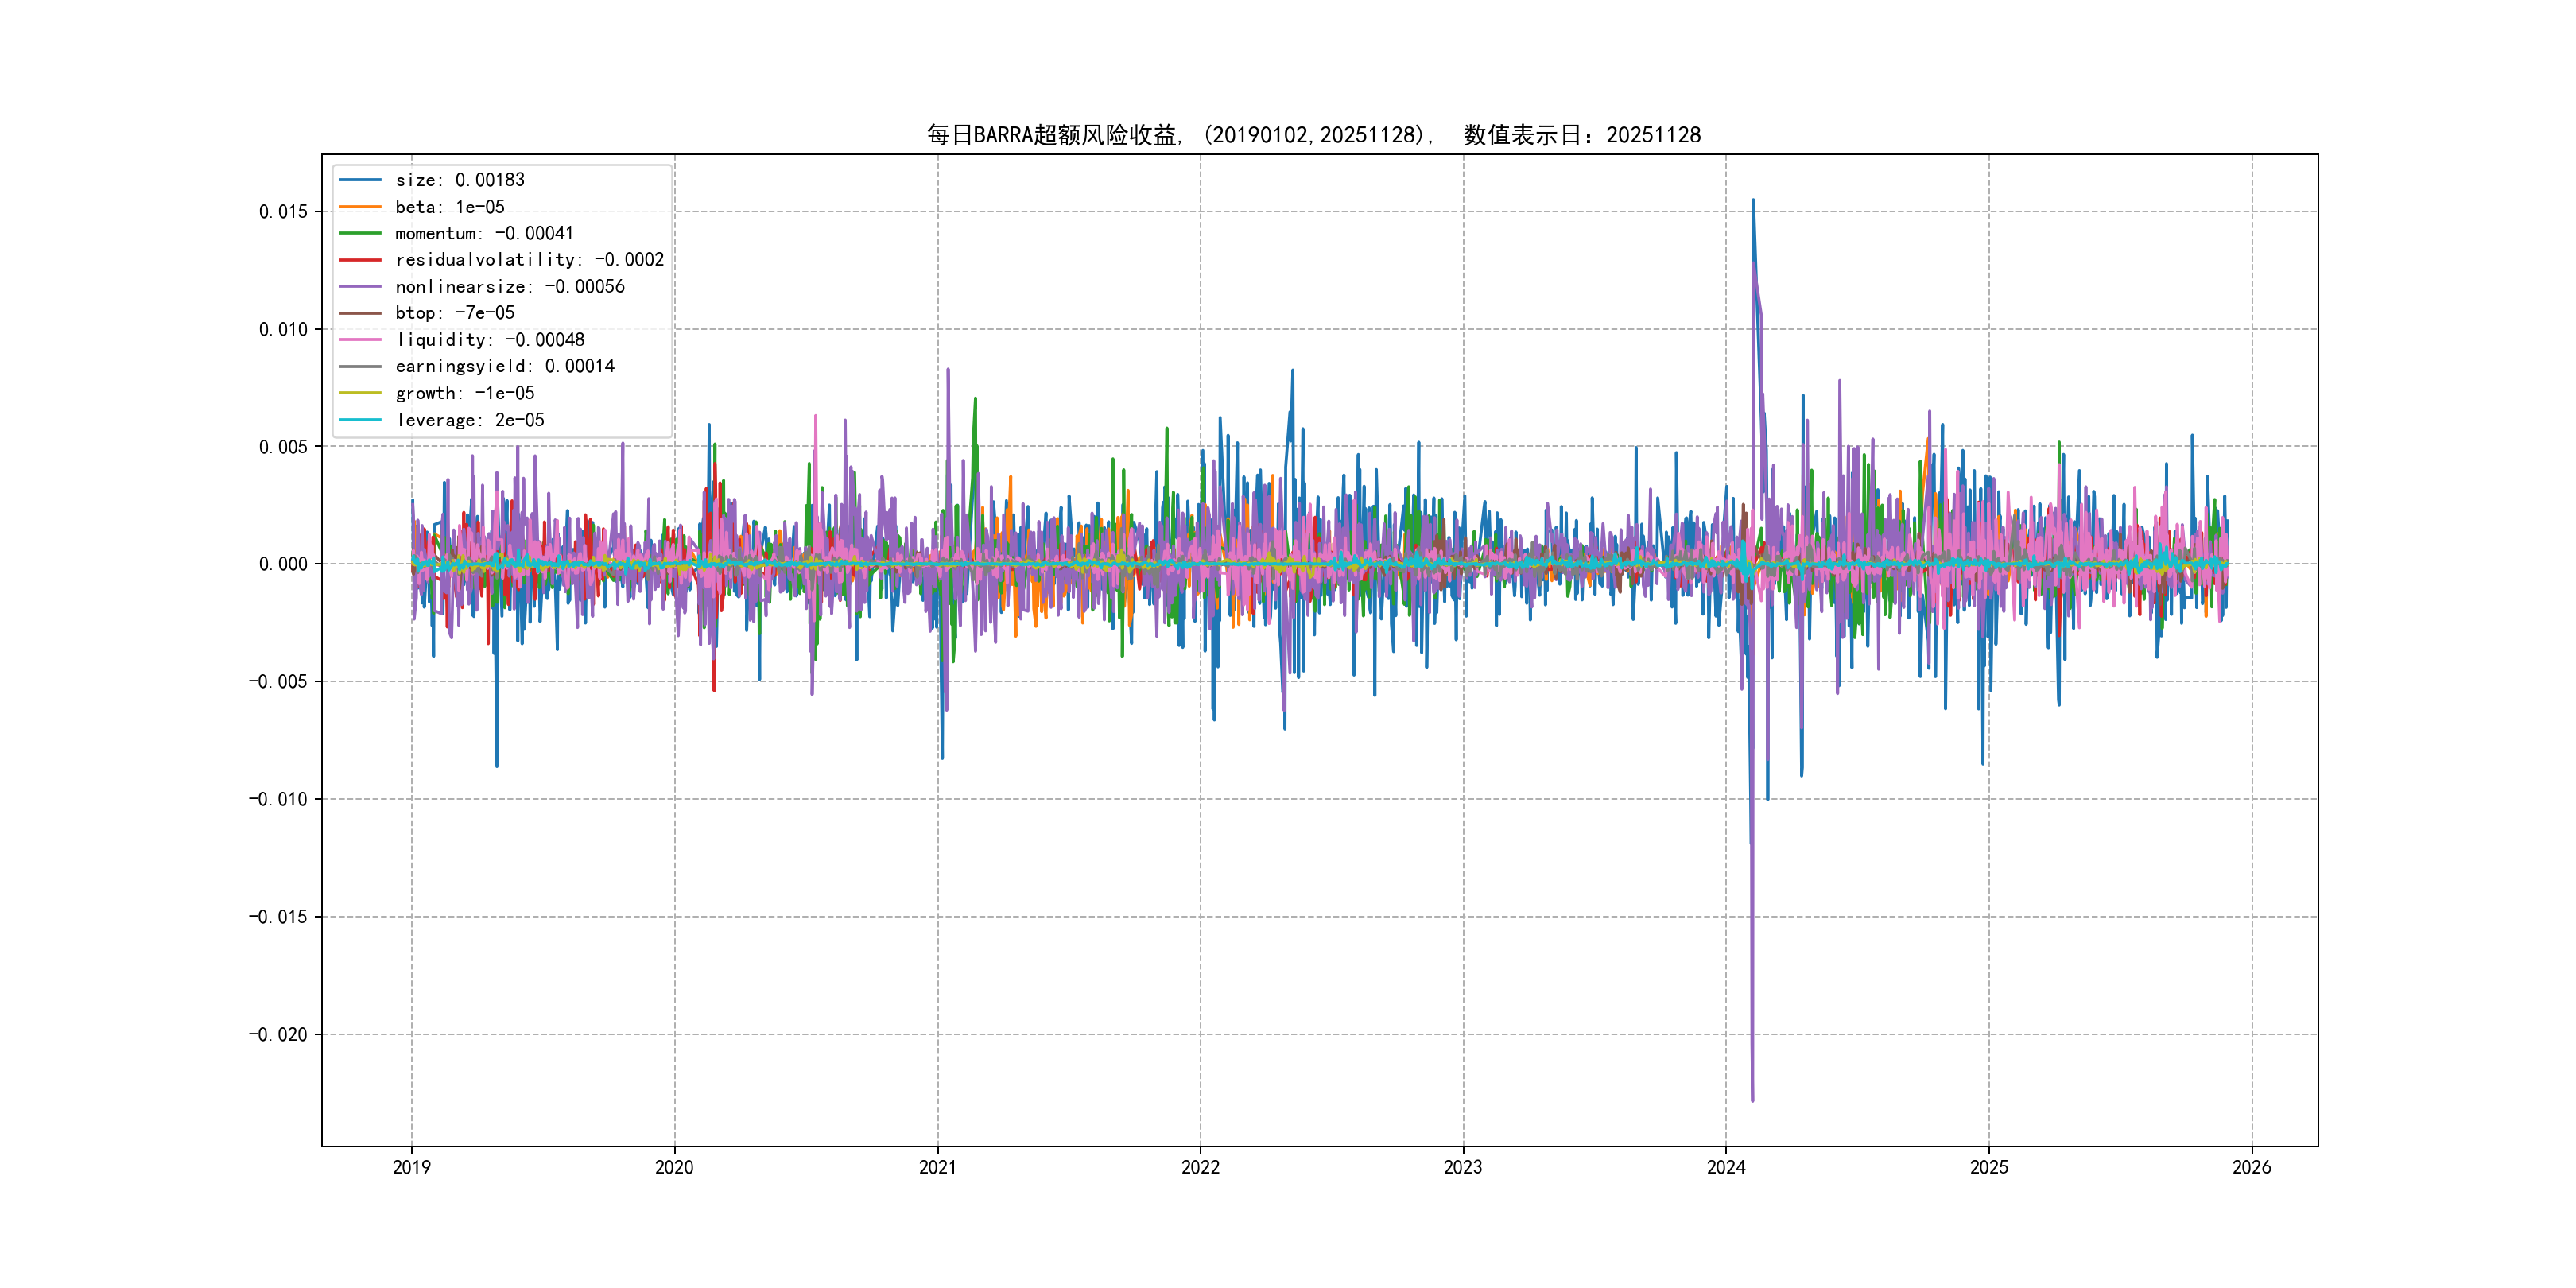Click the pink liquidity legend line
2576x1288 pixels.
coord(360,340)
